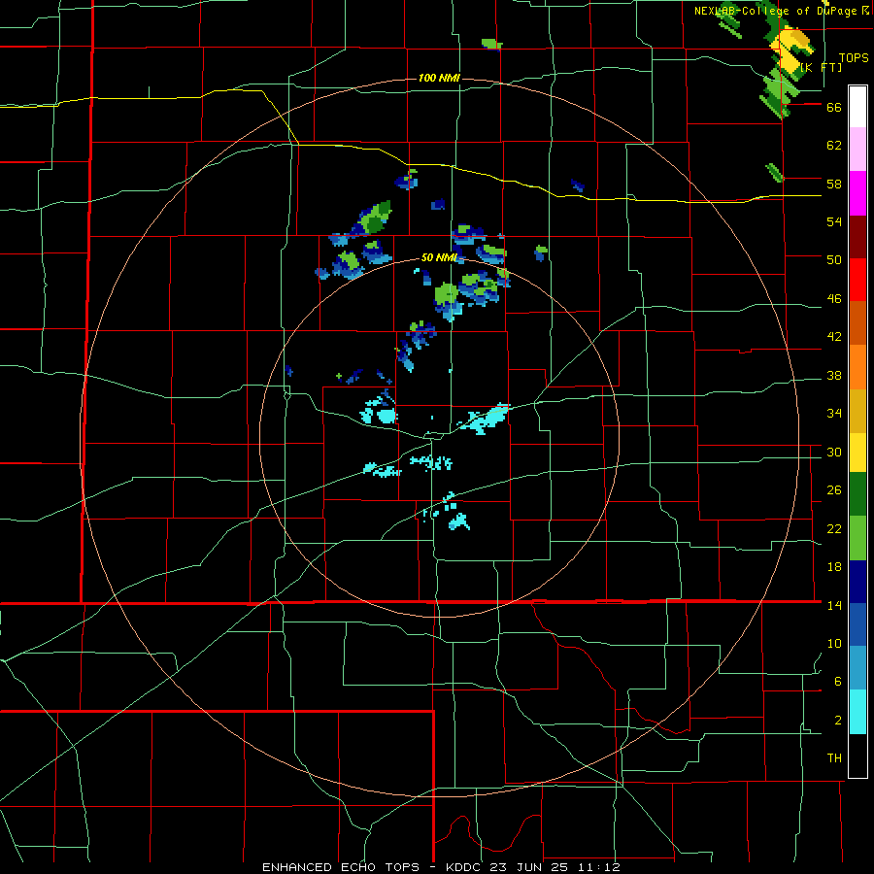This screenshot has height=874, width=874.
Task: Click the navy blue legend color band
Action: [857, 582]
